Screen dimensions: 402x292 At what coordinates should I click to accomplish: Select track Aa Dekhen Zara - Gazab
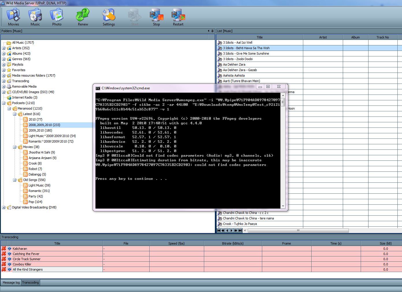[240, 70]
